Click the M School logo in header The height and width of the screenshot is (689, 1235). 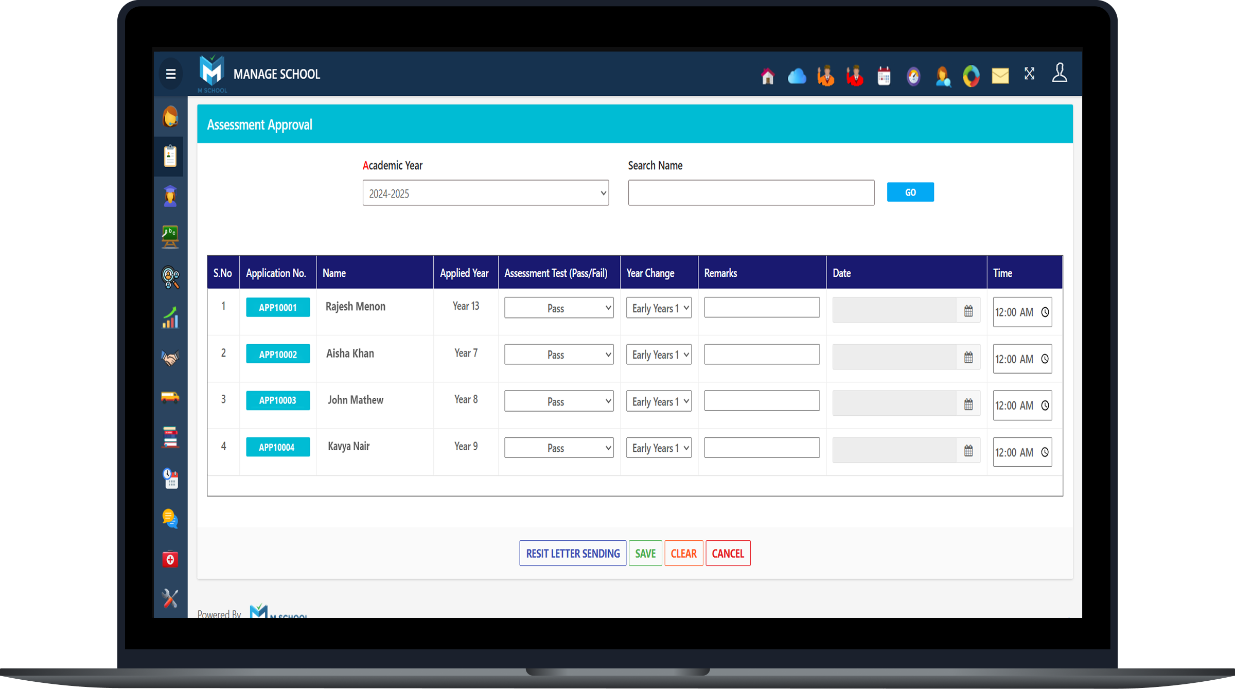(x=212, y=73)
